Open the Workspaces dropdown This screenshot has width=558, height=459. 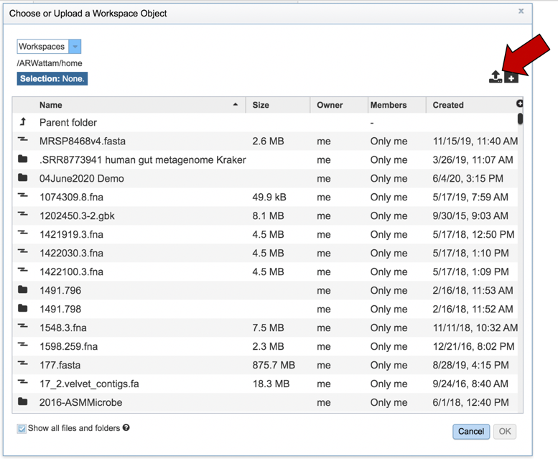pyautogui.click(x=75, y=47)
